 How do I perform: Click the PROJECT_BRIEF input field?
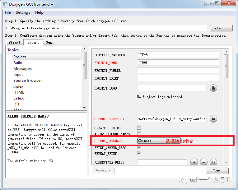178,78
